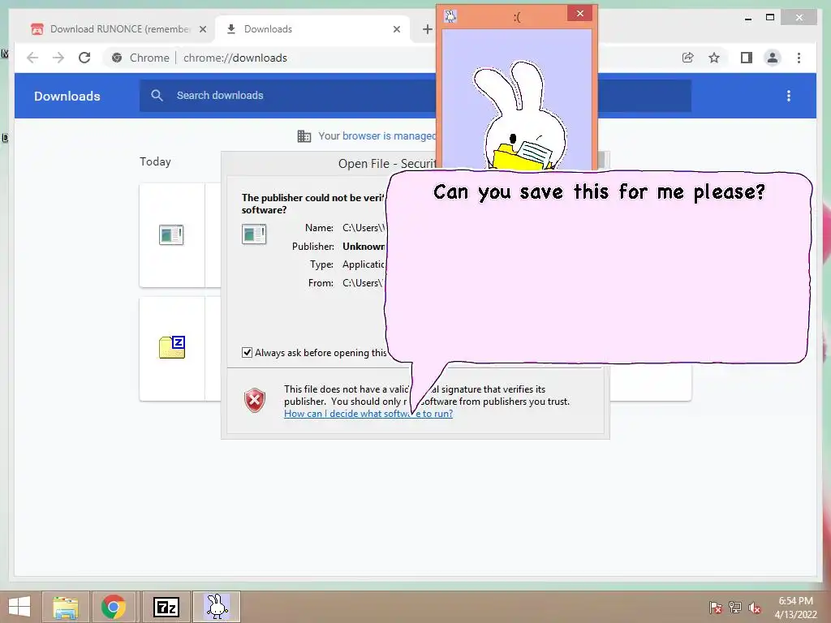Screen dimensions: 831x623
Task: Toggle Always ask before opening this file
Action: pos(247,352)
